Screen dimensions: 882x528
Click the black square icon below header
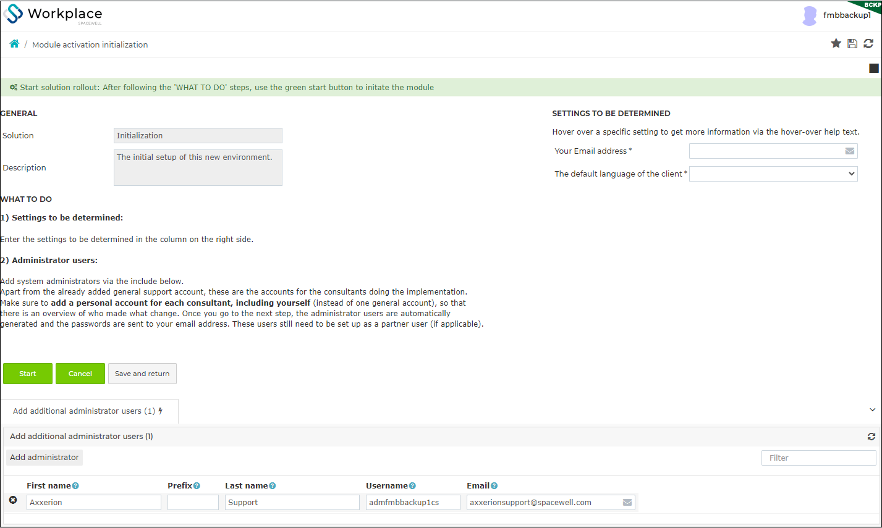874,68
